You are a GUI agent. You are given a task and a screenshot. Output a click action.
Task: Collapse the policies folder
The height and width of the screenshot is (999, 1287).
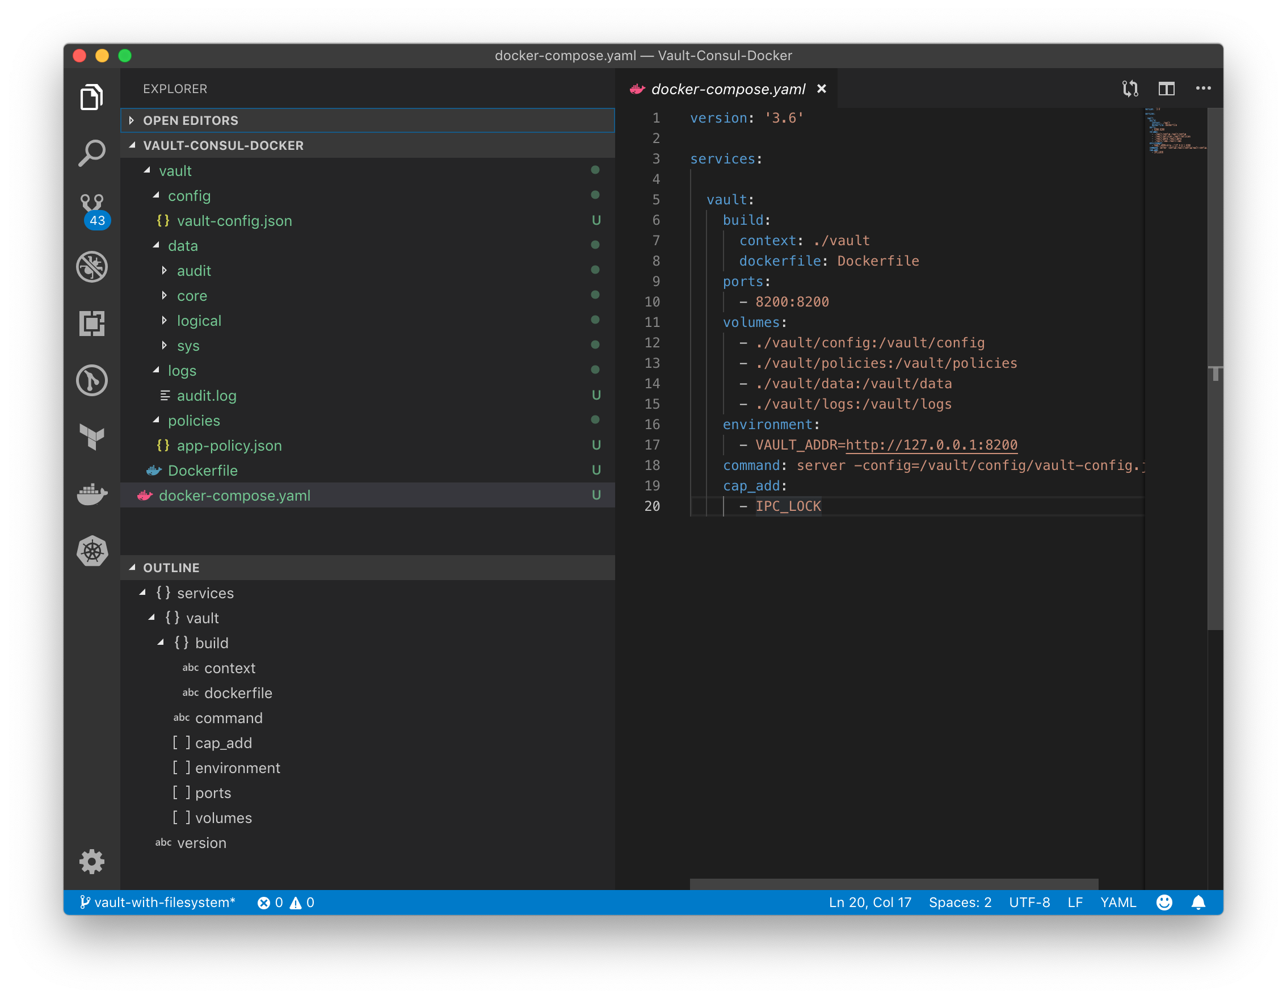tap(368, 421)
